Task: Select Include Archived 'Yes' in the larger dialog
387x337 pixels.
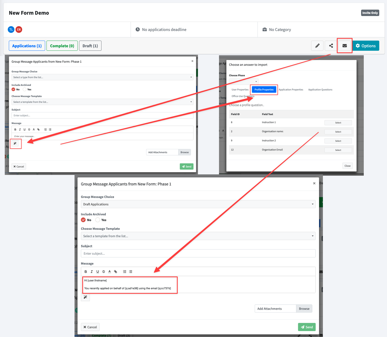Action: (98, 220)
